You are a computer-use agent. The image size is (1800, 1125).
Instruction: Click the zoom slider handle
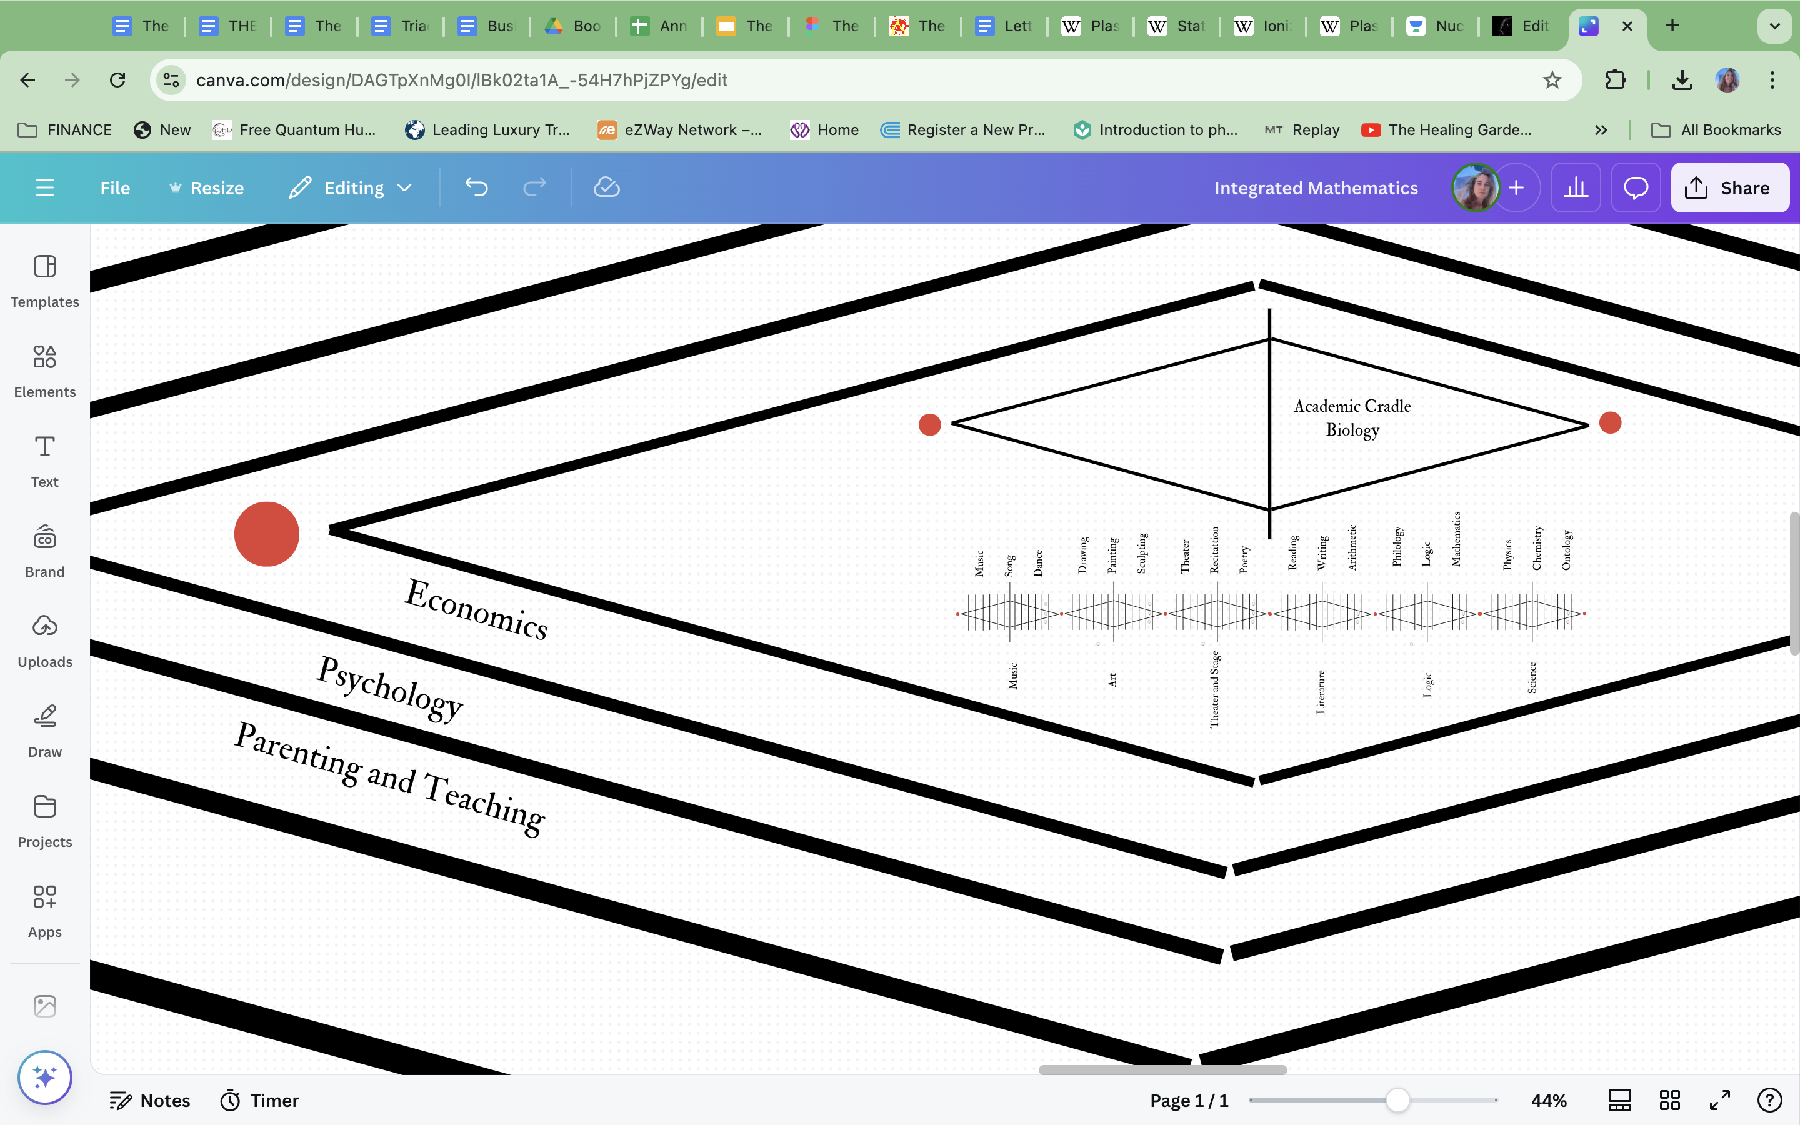click(x=1397, y=1100)
